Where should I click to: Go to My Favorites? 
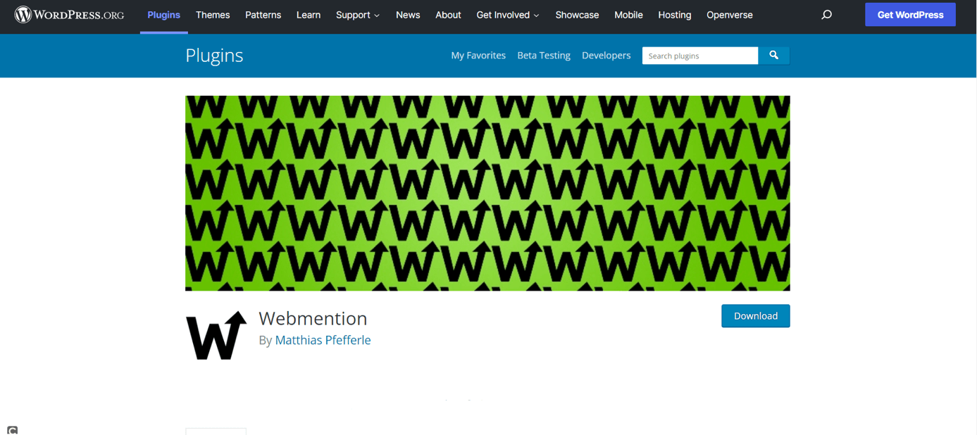478,56
